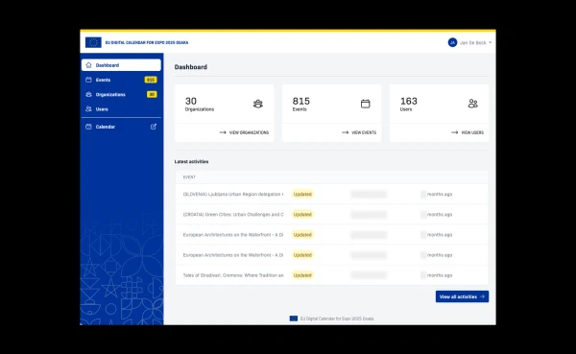Click the arrow icon before View Events
This screenshot has width=576, height=354.
tap(345, 132)
